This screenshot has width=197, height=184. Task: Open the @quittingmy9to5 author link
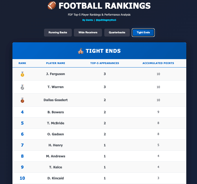pyautogui.click(x=106, y=20)
